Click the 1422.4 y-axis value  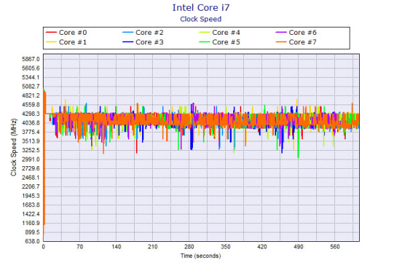click(x=31, y=214)
